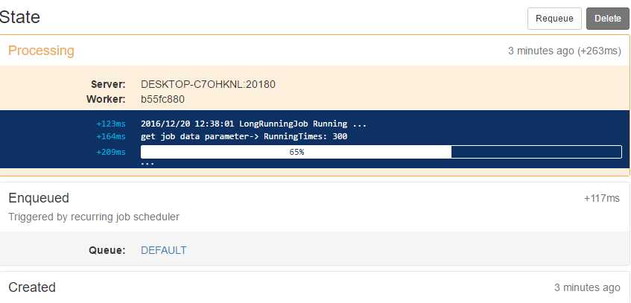Click the +164ms log timestamp
The image size is (631, 303).
click(x=111, y=136)
